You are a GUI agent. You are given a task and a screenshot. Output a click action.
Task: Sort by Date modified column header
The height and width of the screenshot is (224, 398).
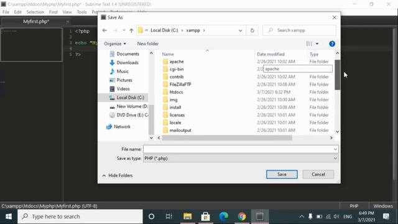tap(271, 54)
